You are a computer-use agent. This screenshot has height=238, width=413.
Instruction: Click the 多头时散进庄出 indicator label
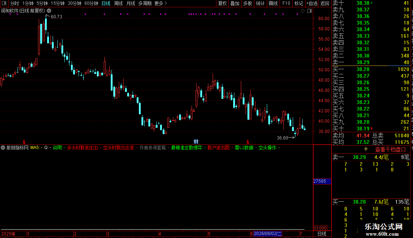tap(84, 148)
